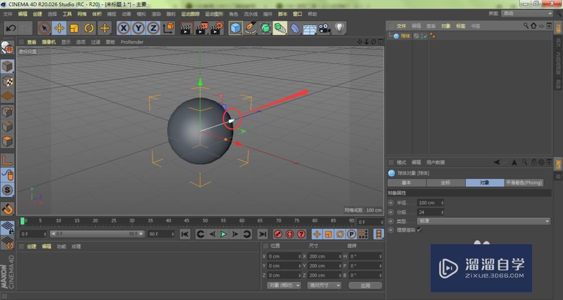
Task: Switch to Edges mode in left sidebar
Action: (7, 126)
